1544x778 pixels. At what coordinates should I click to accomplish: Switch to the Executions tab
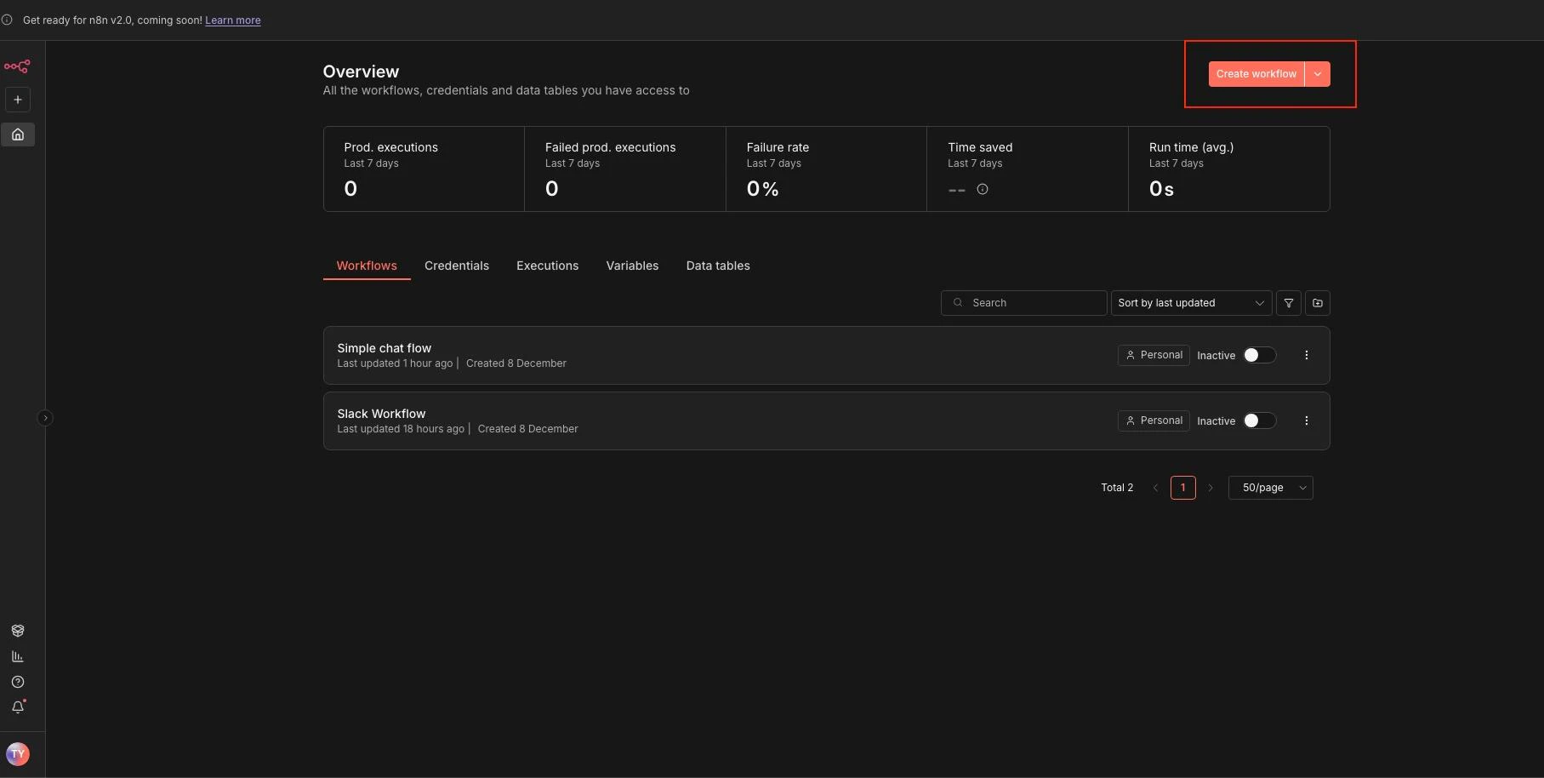point(547,266)
